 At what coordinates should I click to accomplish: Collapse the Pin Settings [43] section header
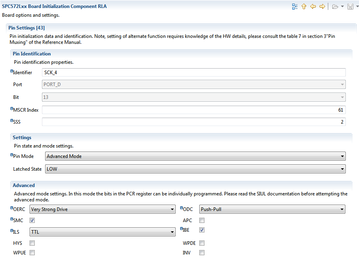click(x=27, y=28)
